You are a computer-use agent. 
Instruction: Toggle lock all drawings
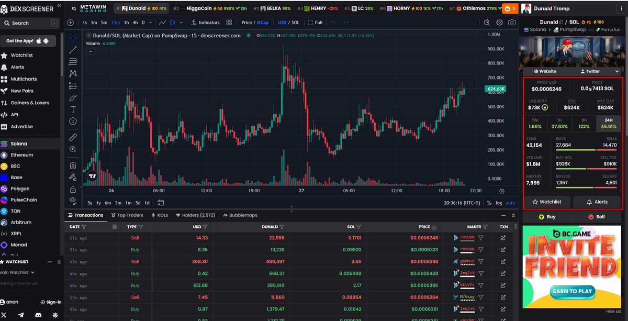(x=73, y=189)
